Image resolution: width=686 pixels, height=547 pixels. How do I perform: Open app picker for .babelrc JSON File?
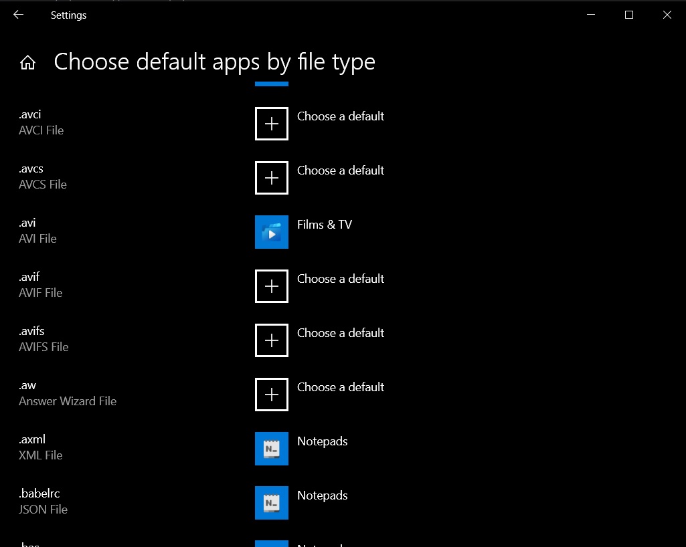click(322, 496)
